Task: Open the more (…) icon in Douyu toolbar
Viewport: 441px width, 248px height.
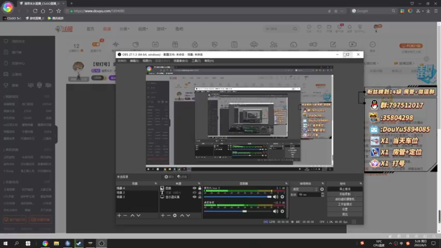Action: 373,45
